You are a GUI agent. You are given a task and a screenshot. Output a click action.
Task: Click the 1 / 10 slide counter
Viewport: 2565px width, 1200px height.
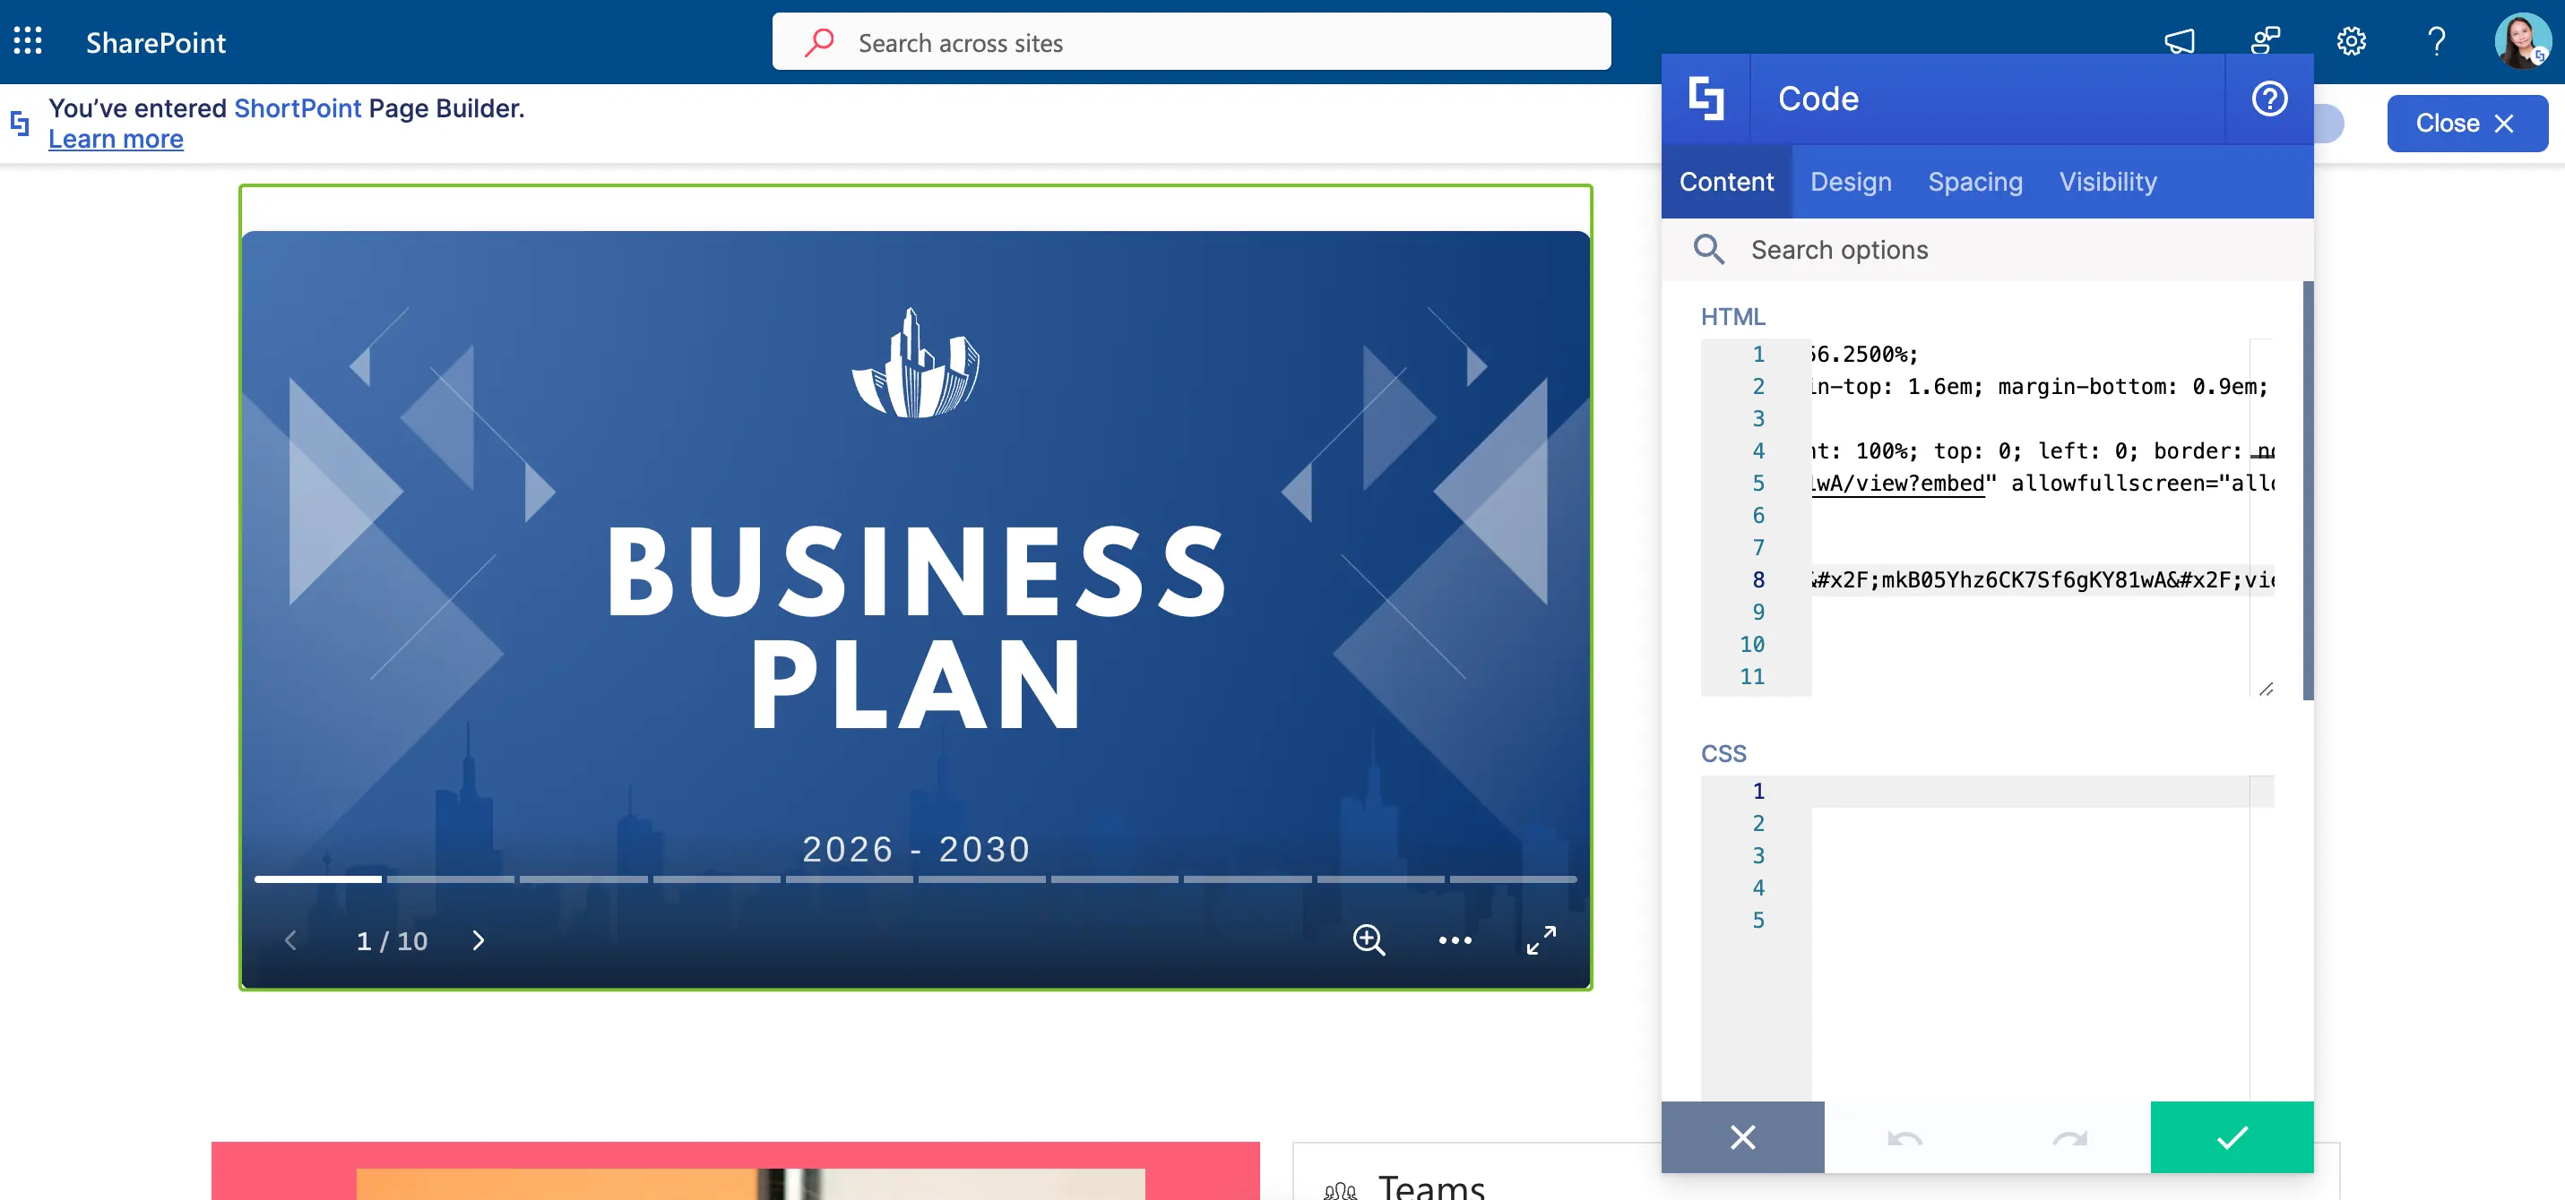(x=392, y=940)
